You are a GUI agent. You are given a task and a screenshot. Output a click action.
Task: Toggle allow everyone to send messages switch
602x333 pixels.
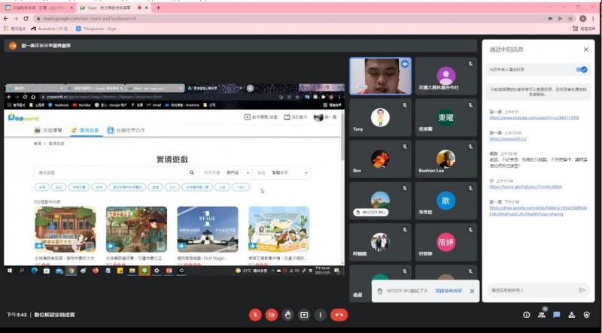pyautogui.click(x=581, y=69)
